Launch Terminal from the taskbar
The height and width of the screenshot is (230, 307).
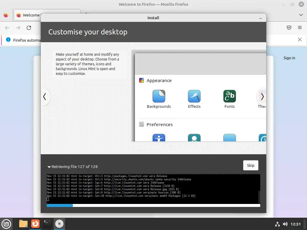tap(47, 224)
